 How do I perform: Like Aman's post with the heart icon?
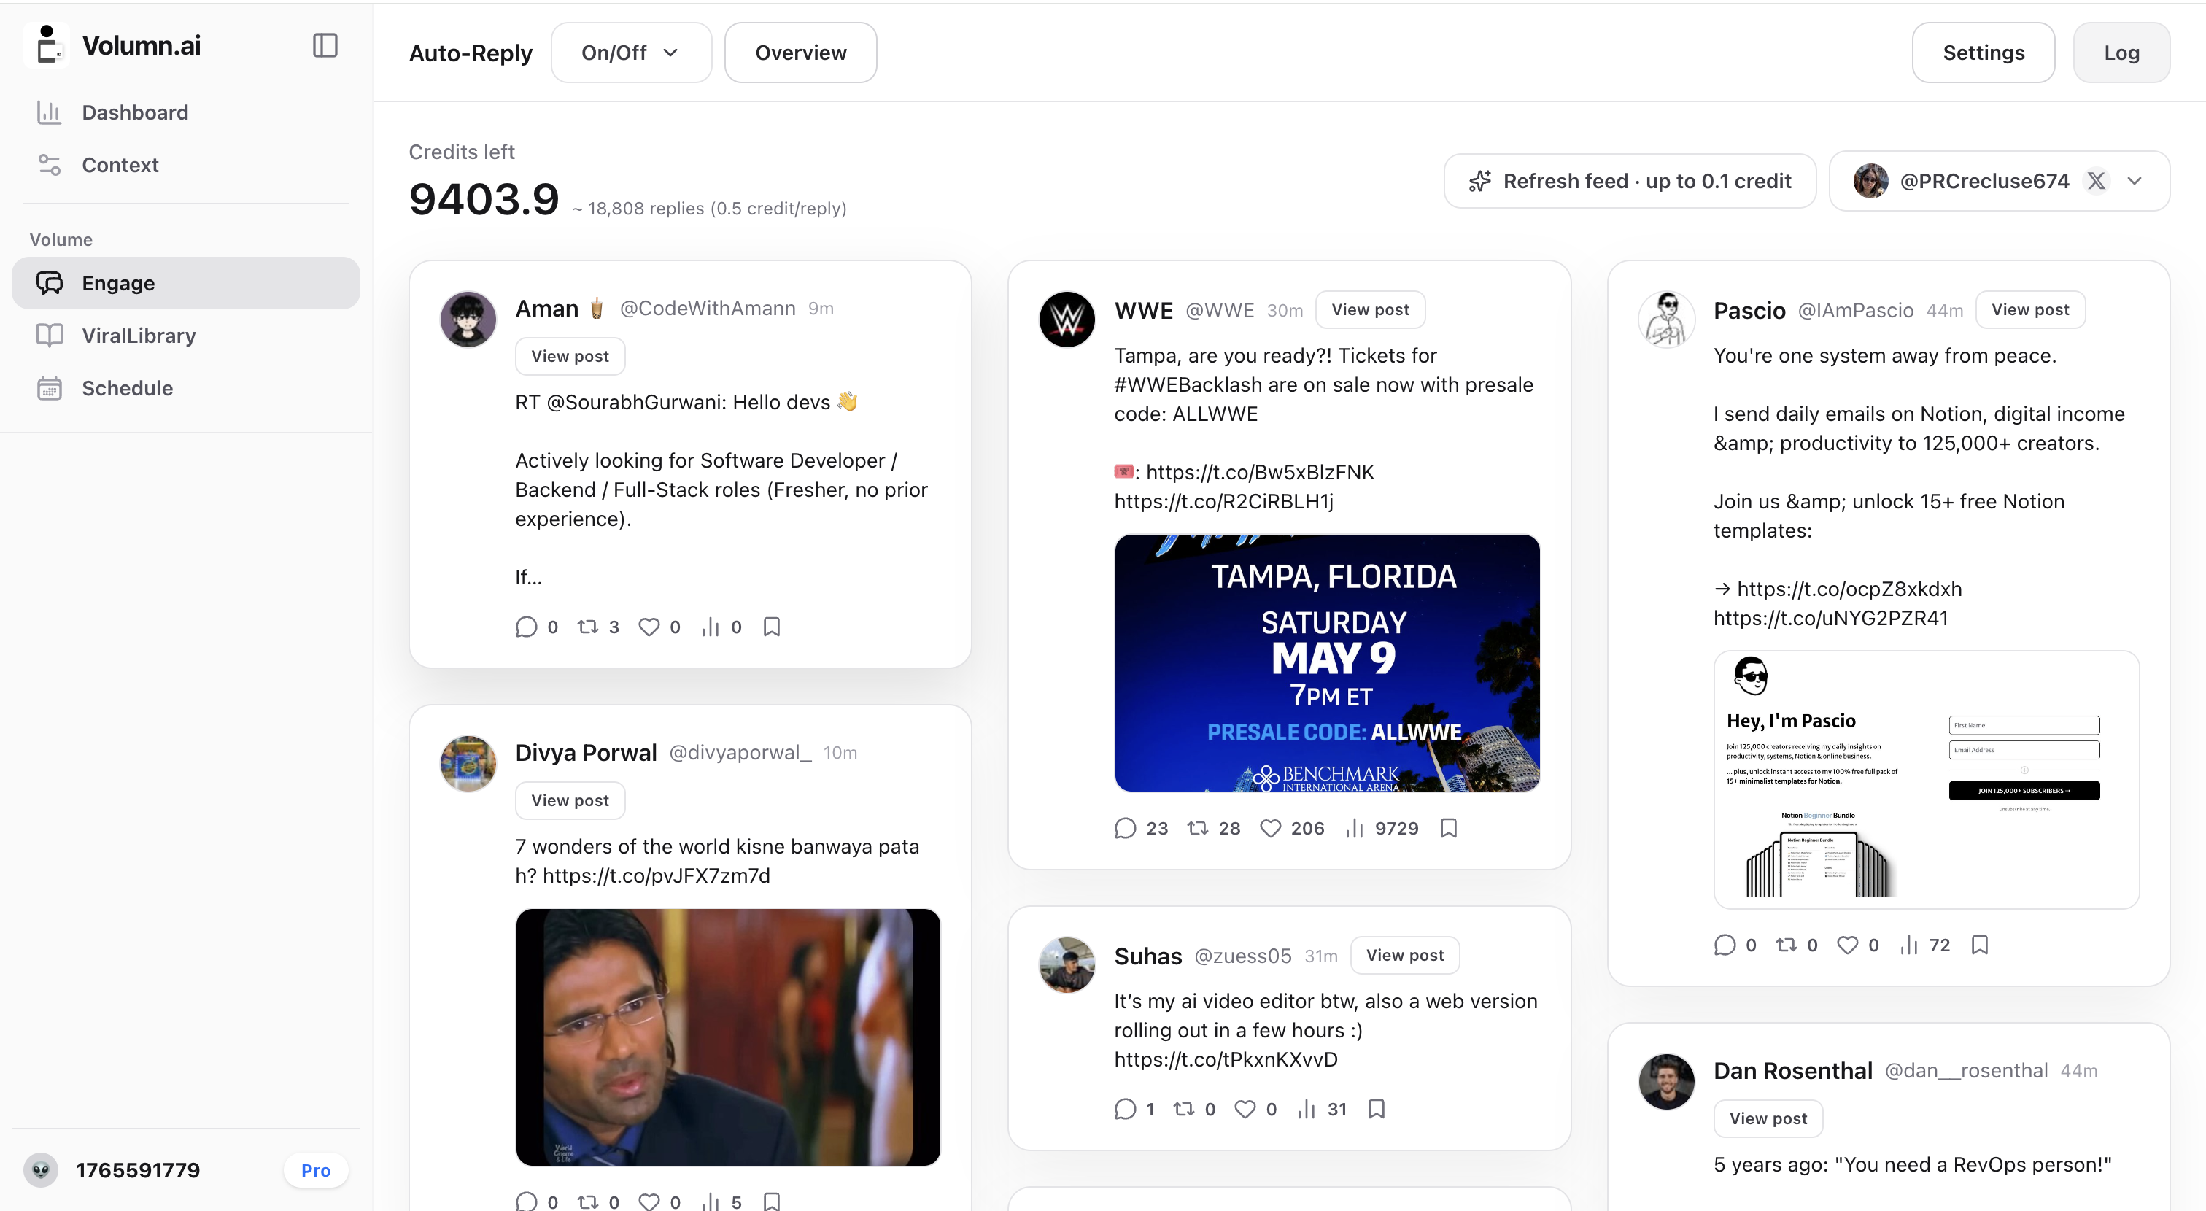tap(649, 627)
